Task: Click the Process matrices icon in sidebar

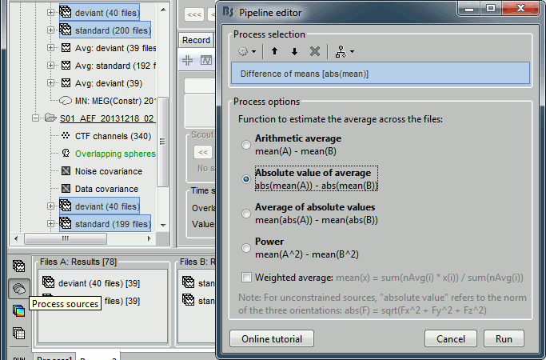Action: coord(18,333)
